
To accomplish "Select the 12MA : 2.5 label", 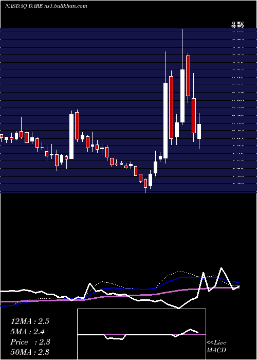I will point(30,321).
